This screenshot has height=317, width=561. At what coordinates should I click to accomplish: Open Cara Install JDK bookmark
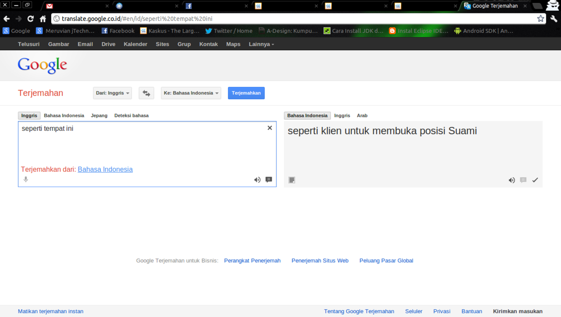(353, 31)
